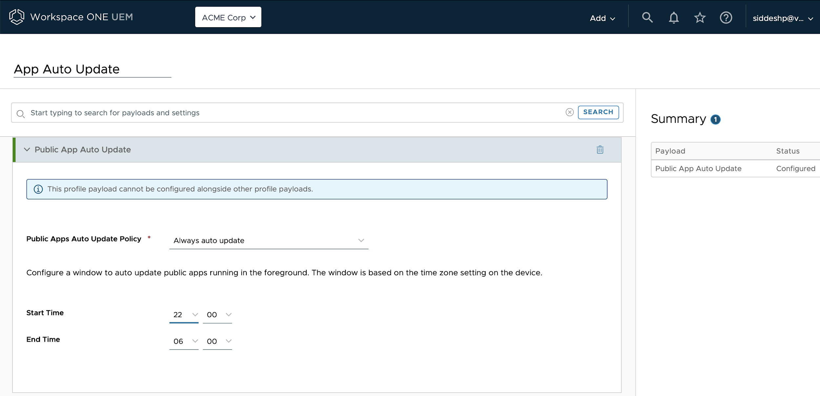Open global search from the top bar
The image size is (820, 396).
pos(647,17)
